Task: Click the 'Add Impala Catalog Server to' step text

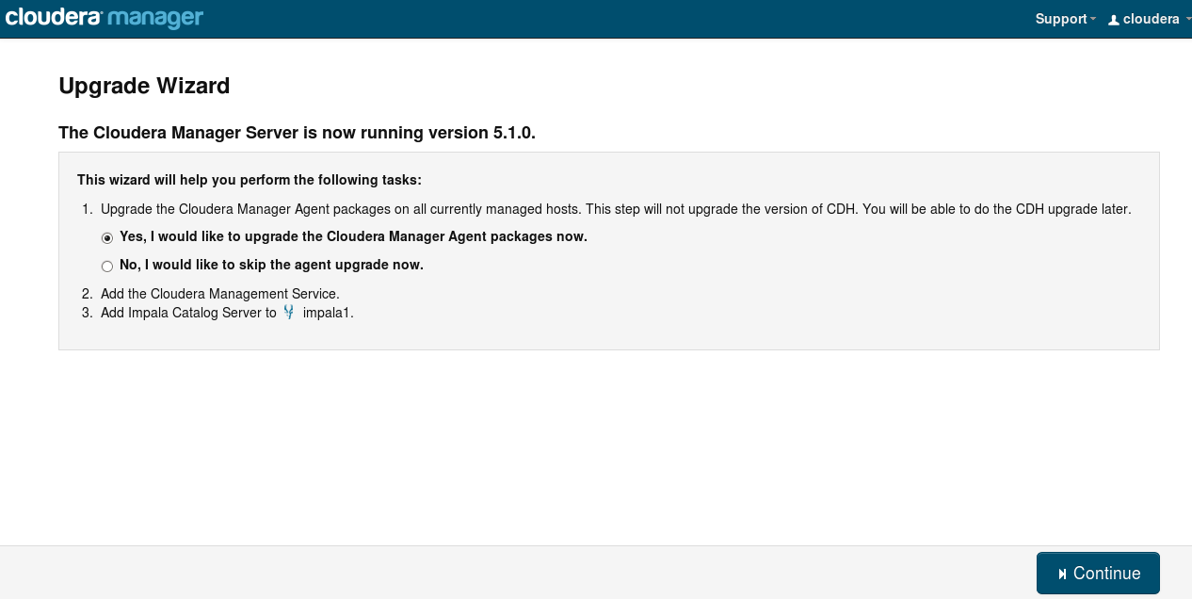Action: pos(188,313)
